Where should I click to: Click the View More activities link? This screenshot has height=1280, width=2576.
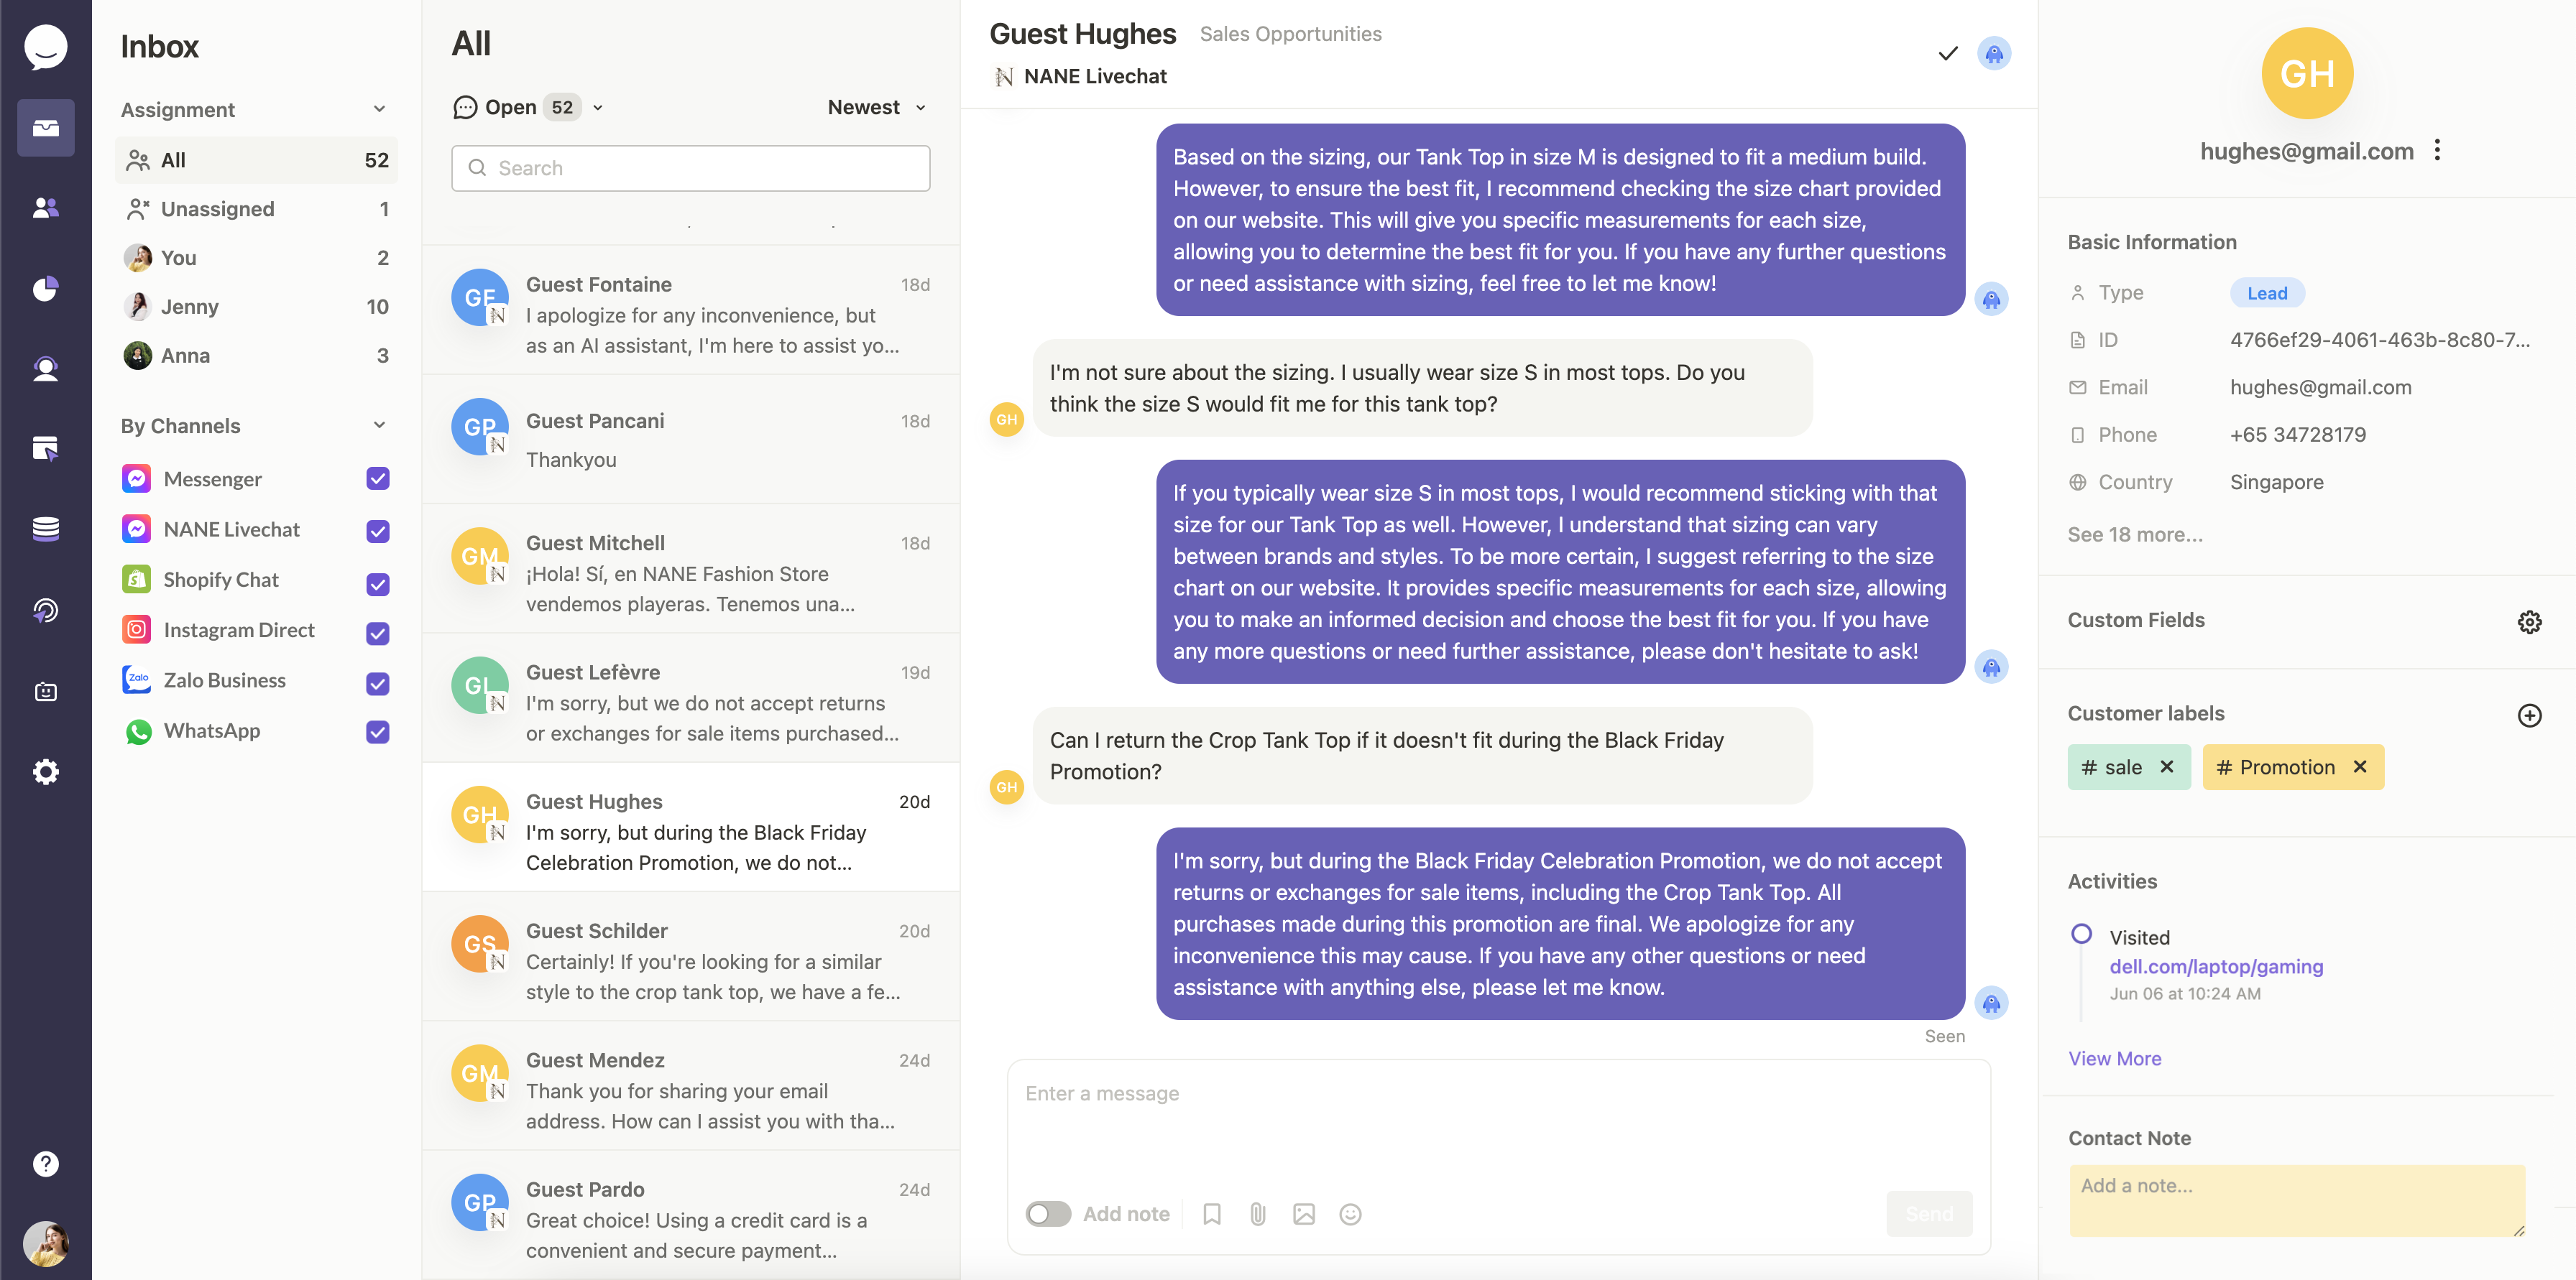click(x=2114, y=1058)
